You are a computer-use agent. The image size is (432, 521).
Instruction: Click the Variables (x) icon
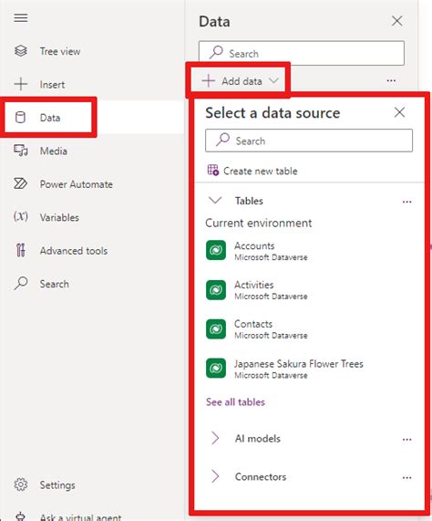coord(21,216)
